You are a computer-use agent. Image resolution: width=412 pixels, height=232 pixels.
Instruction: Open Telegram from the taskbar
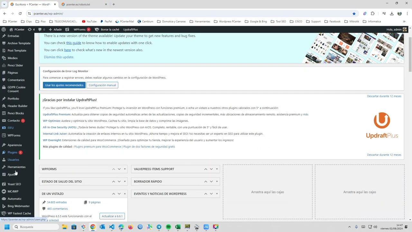click(x=159, y=227)
